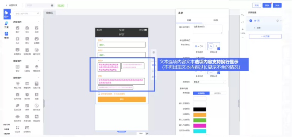This screenshot has width=292, height=137.
Task: Select the first 单选 option box in preview
Action: (109, 67)
